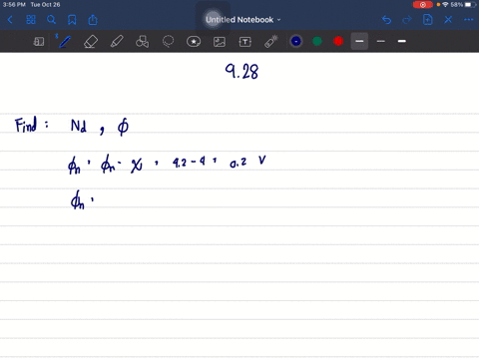This screenshot has height=359, width=479.
Task: Tap the screen recording indicator
Action: [x=422, y=5]
